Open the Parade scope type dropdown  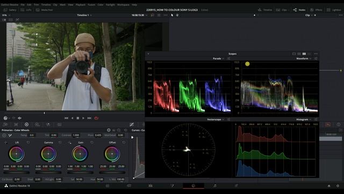tap(219, 59)
